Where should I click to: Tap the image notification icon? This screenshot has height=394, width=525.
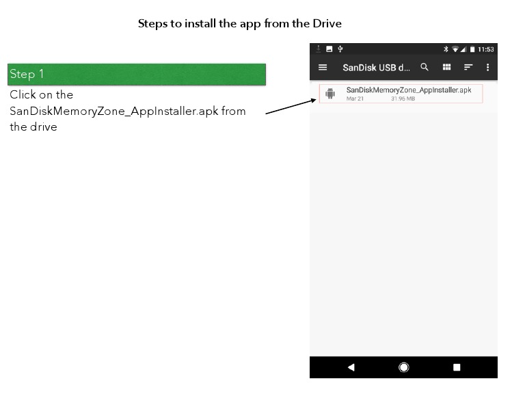329,49
